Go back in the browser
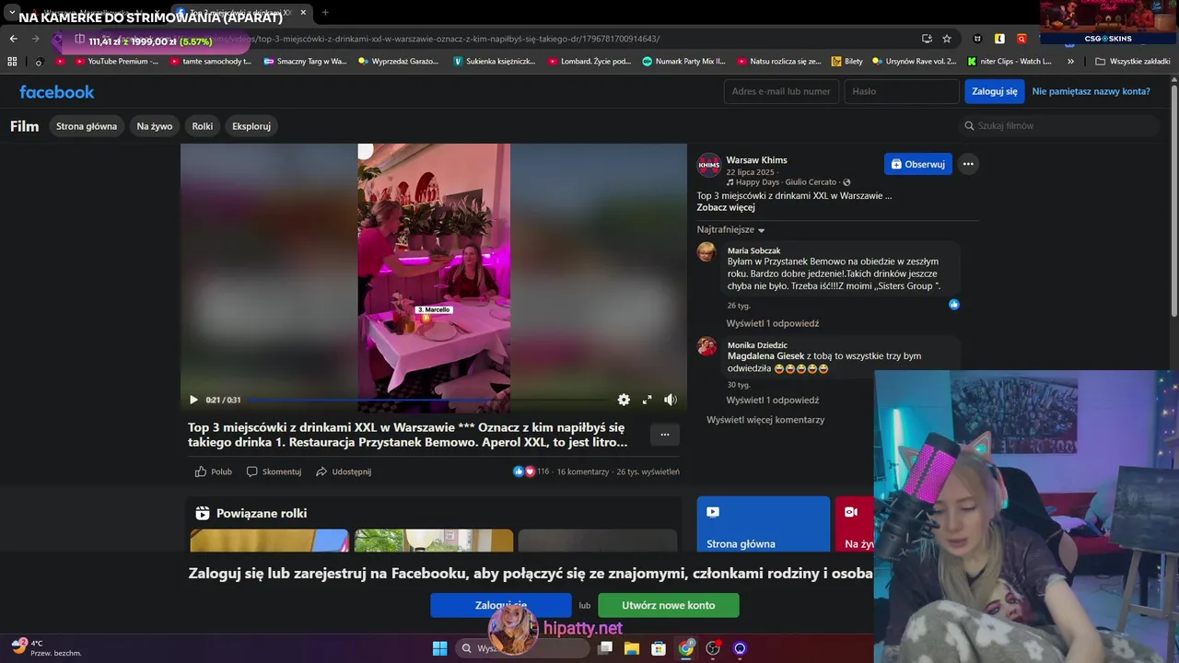 13,39
